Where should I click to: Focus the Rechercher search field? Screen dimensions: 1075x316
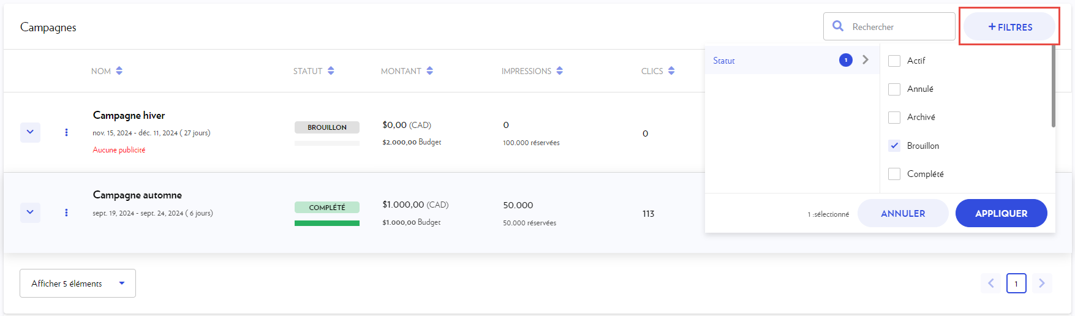pyautogui.click(x=897, y=27)
